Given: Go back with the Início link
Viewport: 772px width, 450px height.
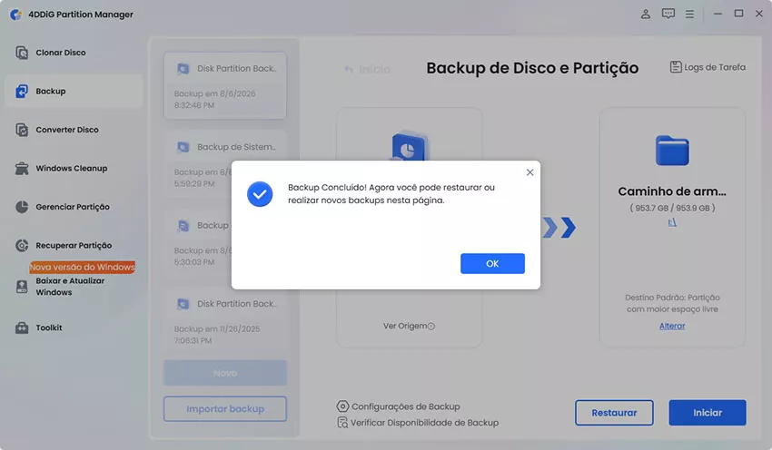Looking at the screenshot, I should click(x=367, y=69).
